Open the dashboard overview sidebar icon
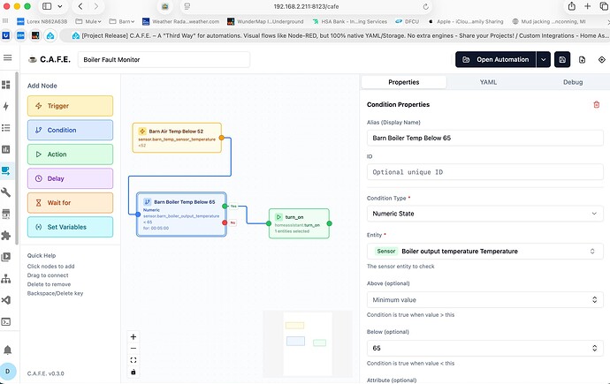 (x=6, y=85)
